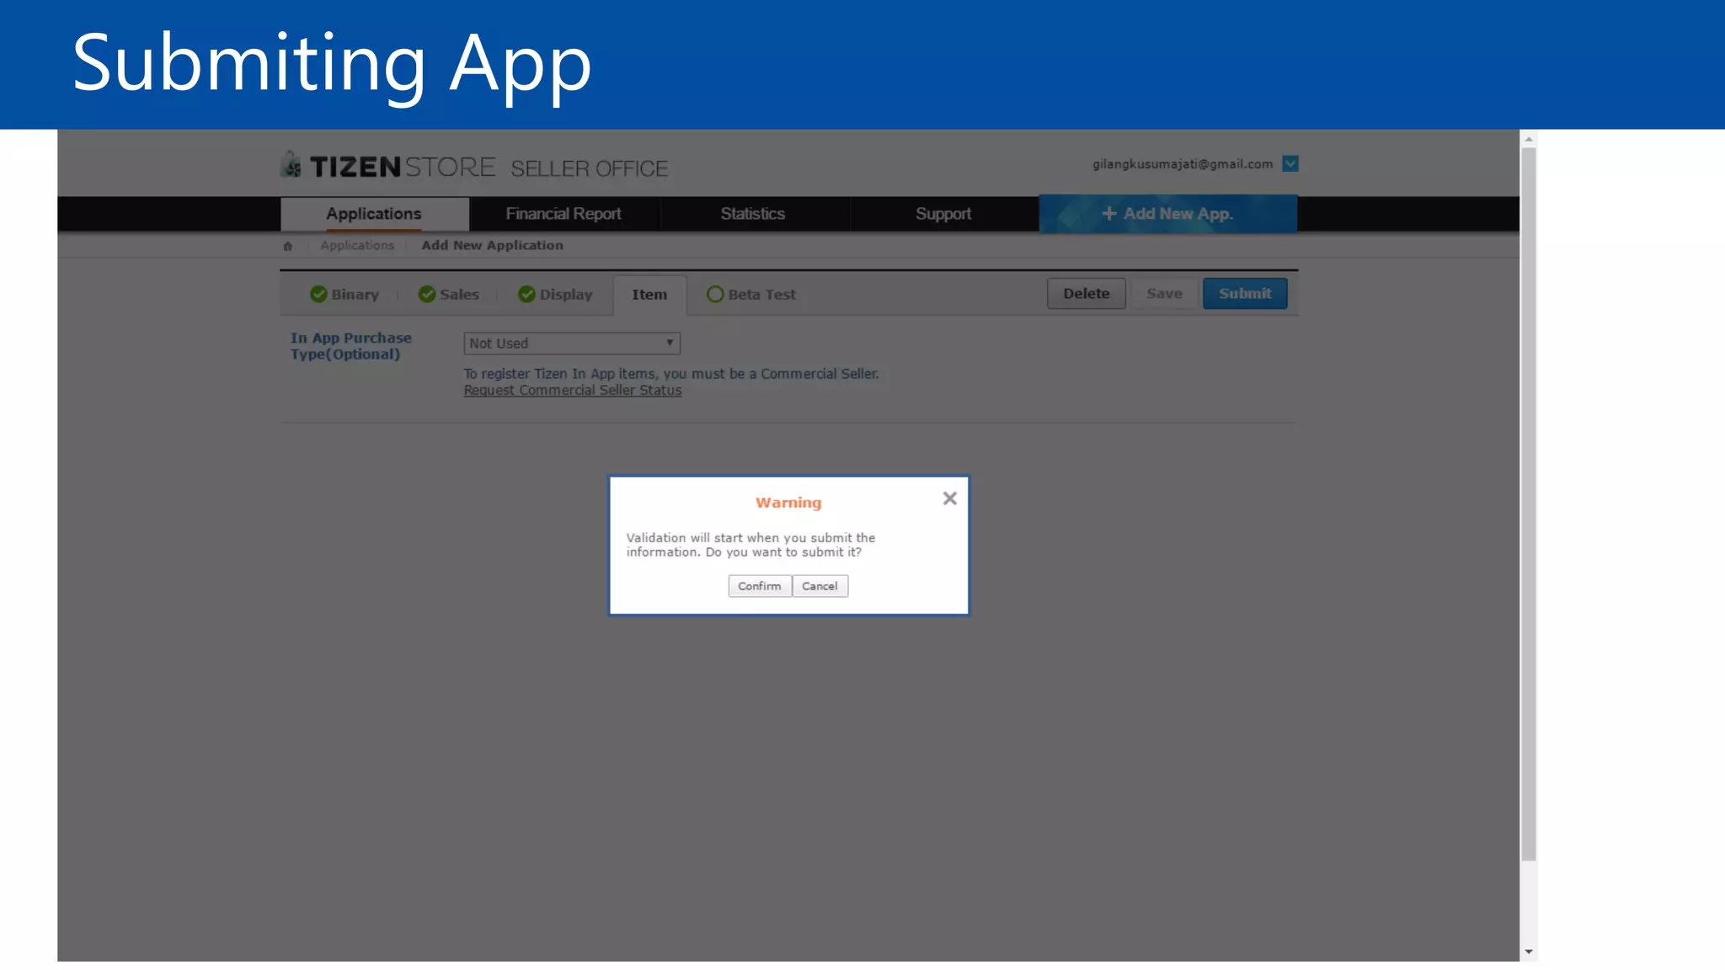This screenshot has width=1725, height=970.
Task: Click the green check icon beside Display
Action: 526,294
